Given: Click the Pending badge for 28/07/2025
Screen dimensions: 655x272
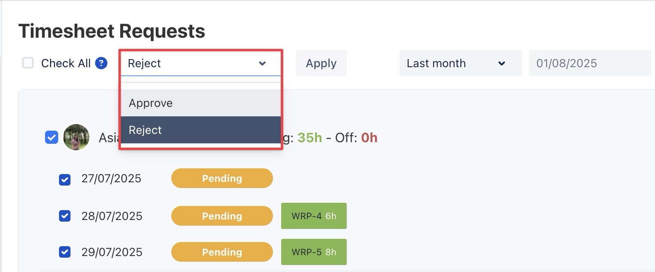Looking at the screenshot, I should (222, 216).
